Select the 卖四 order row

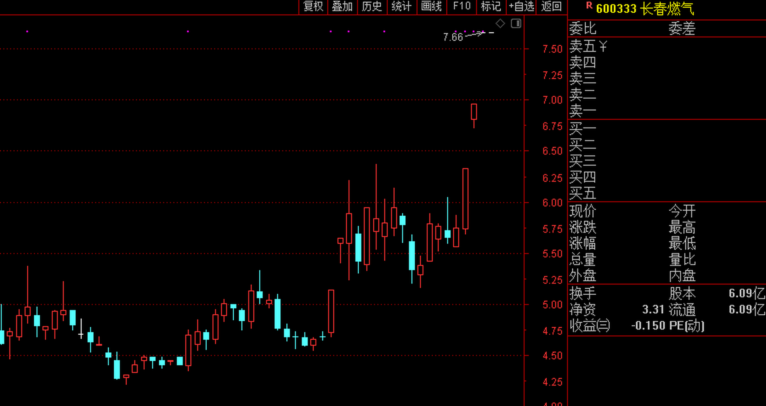667,62
